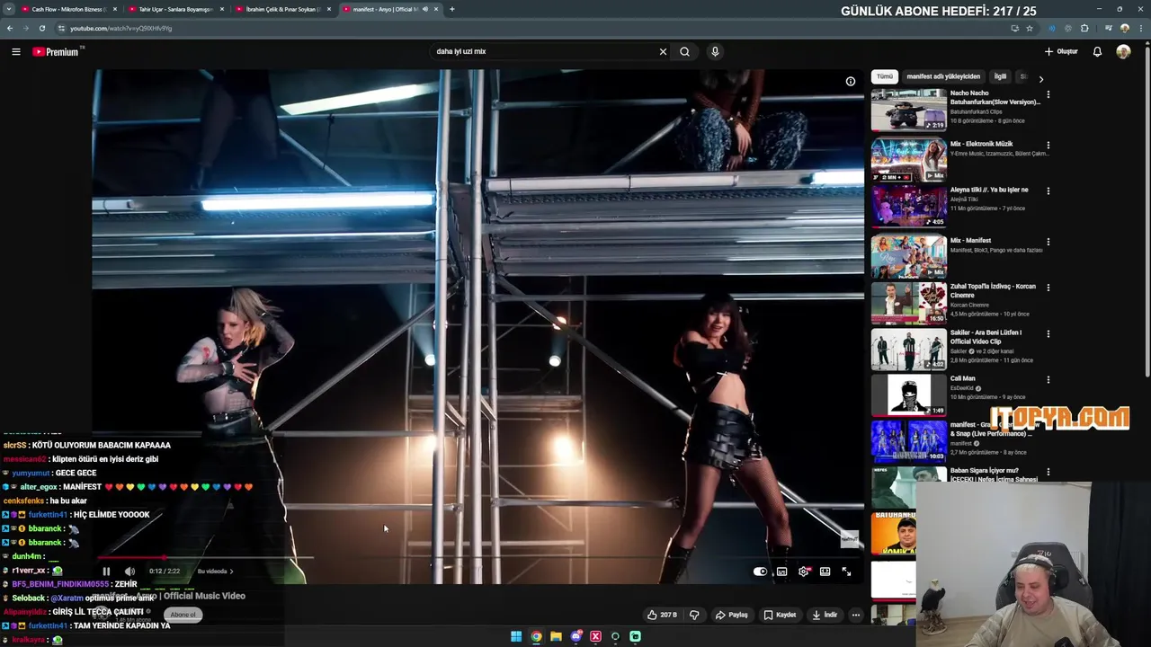Open tab search dropdown arrow

(9, 9)
